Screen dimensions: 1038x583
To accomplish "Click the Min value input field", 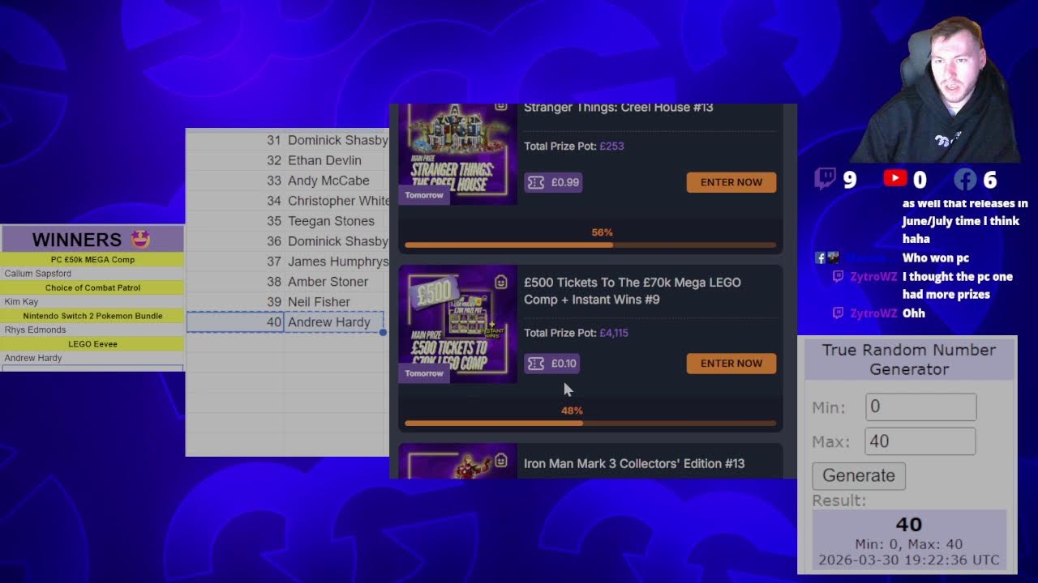I will (921, 407).
